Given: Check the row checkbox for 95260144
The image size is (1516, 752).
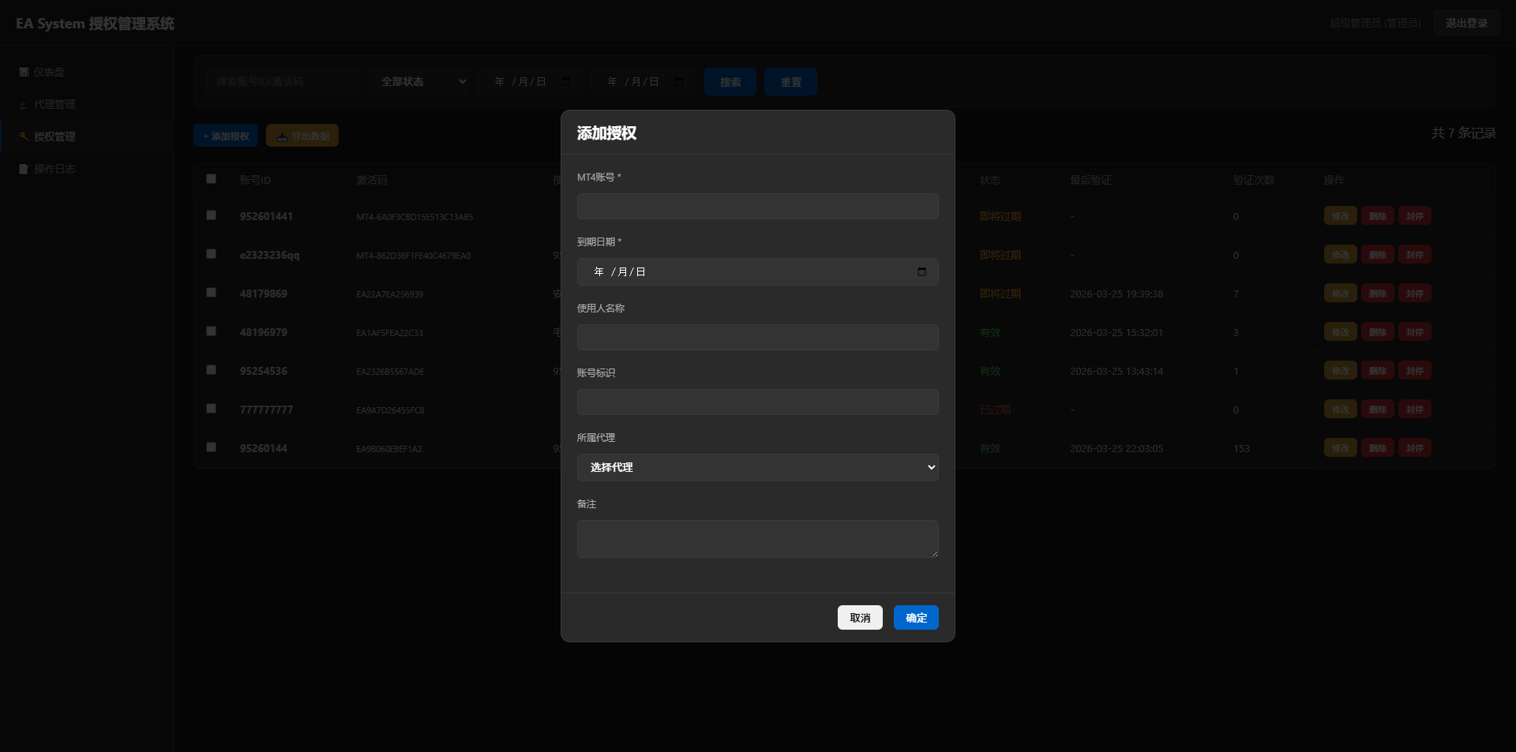Looking at the screenshot, I should coord(211,447).
